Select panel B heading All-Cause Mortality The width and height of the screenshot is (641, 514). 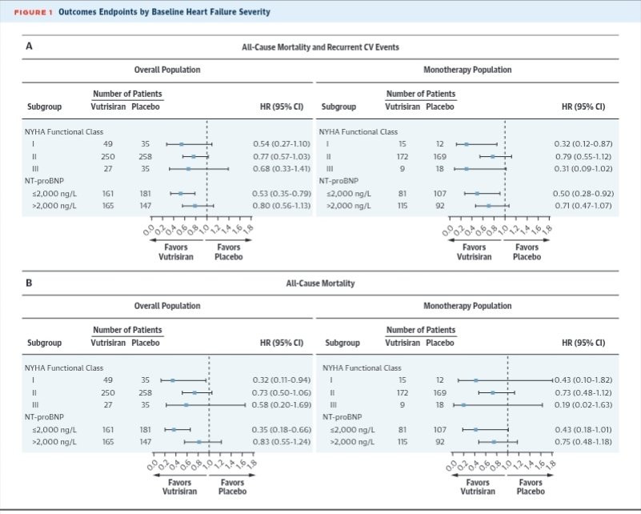point(320,283)
